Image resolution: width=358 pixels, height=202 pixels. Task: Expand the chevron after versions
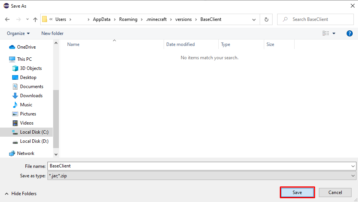point(196,20)
